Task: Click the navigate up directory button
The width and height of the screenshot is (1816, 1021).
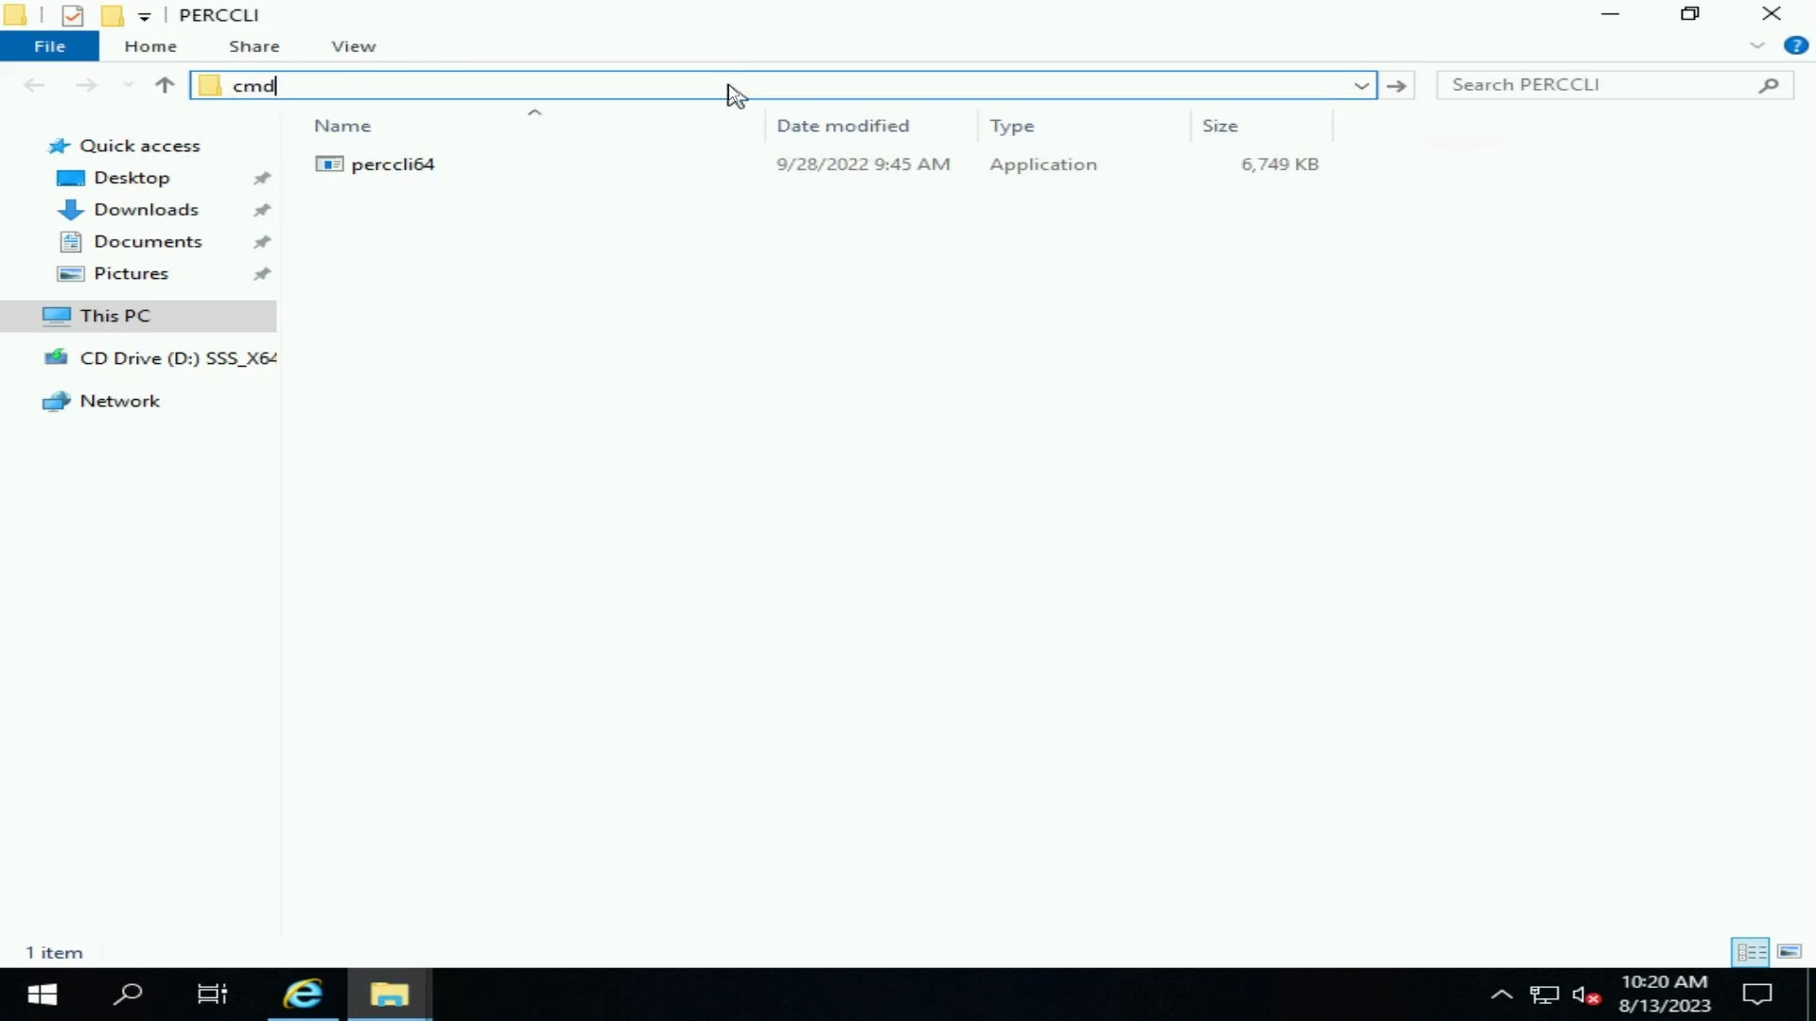Action: coord(164,85)
